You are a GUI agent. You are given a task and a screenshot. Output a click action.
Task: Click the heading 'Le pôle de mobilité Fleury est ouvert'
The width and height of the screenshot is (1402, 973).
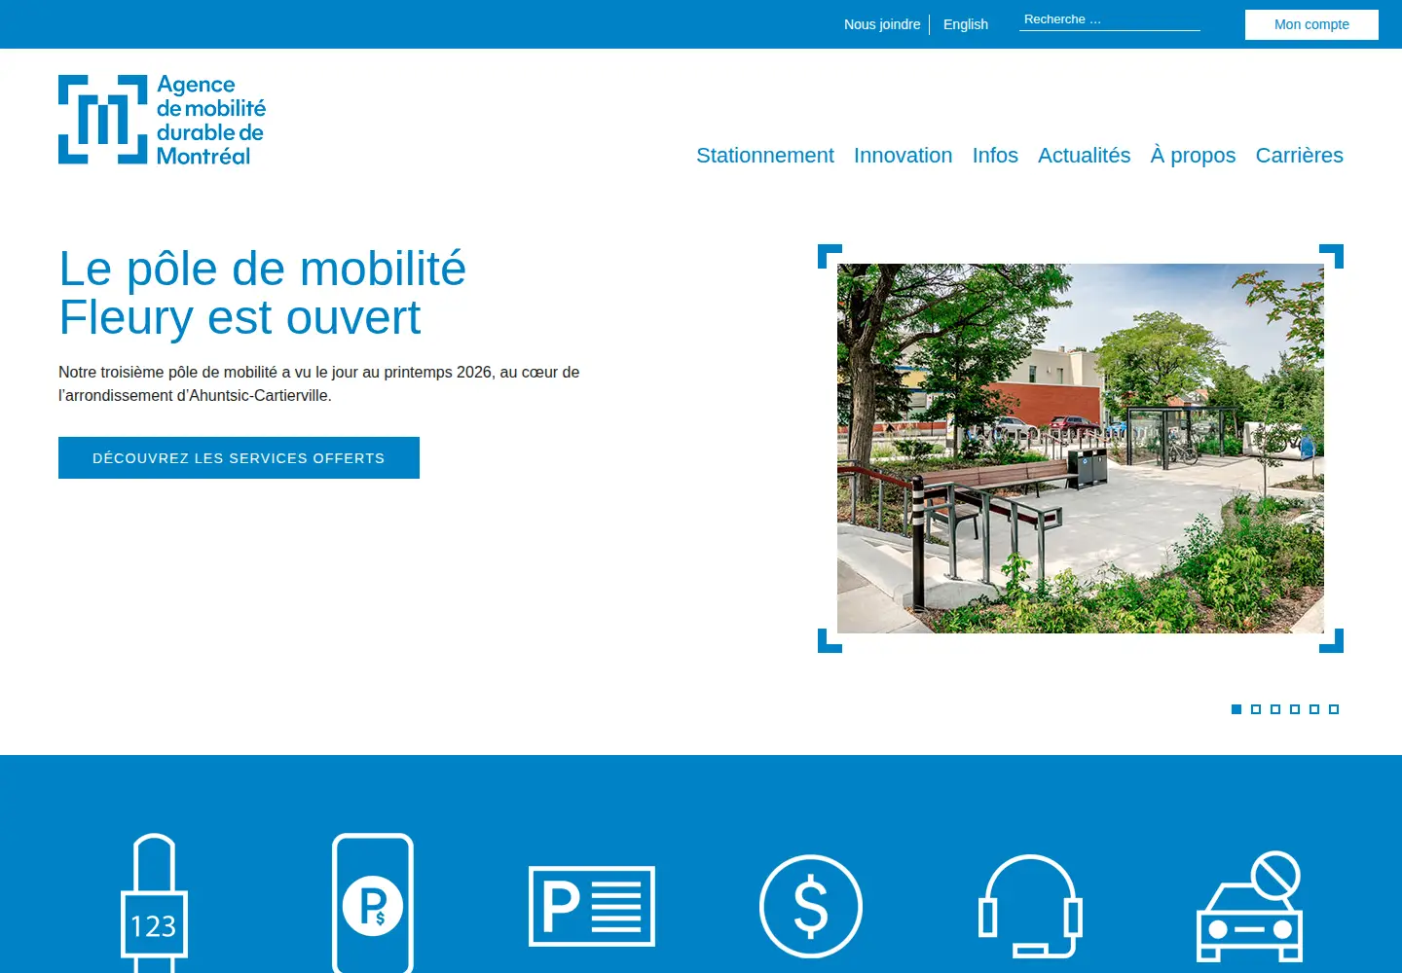(x=263, y=293)
